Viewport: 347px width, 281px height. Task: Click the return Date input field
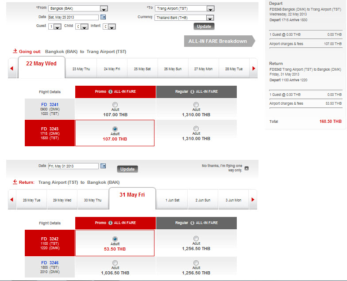point(73,166)
